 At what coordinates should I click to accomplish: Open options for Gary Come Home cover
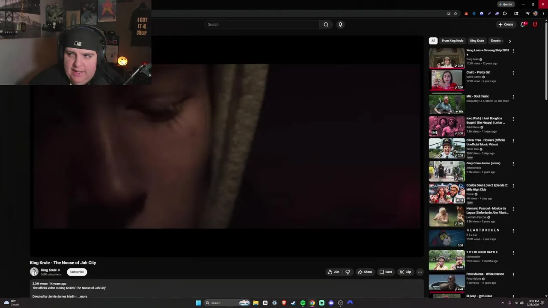click(x=513, y=164)
